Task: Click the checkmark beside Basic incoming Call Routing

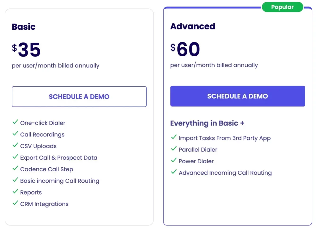Action: [x=15, y=181]
